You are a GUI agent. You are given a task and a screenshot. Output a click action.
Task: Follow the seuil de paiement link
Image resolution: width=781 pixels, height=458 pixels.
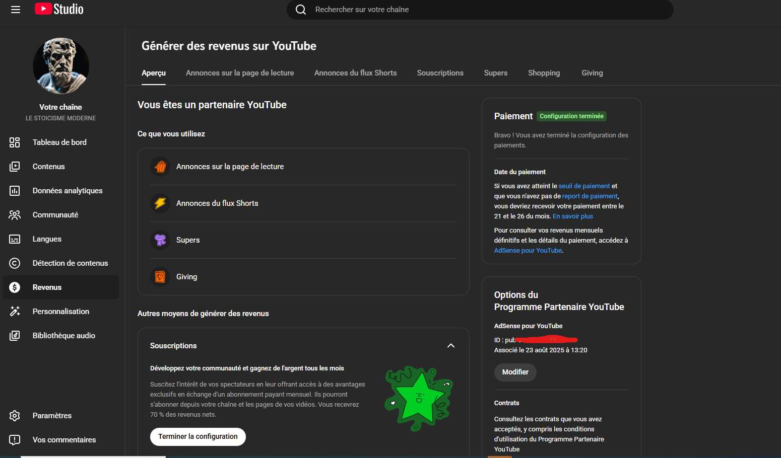click(x=584, y=186)
